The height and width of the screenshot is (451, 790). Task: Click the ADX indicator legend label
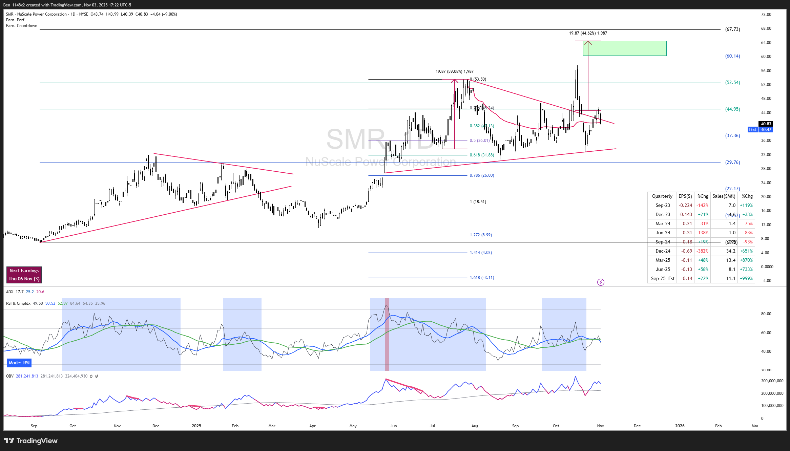[10, 292]
